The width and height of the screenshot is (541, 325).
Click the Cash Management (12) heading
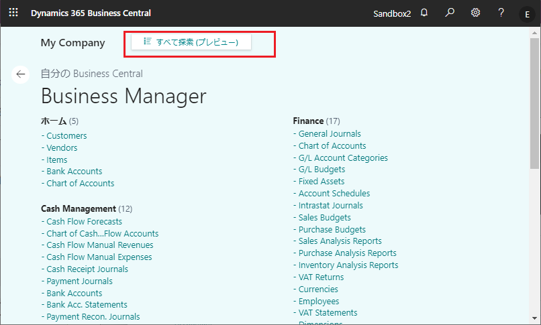point(87,209)
